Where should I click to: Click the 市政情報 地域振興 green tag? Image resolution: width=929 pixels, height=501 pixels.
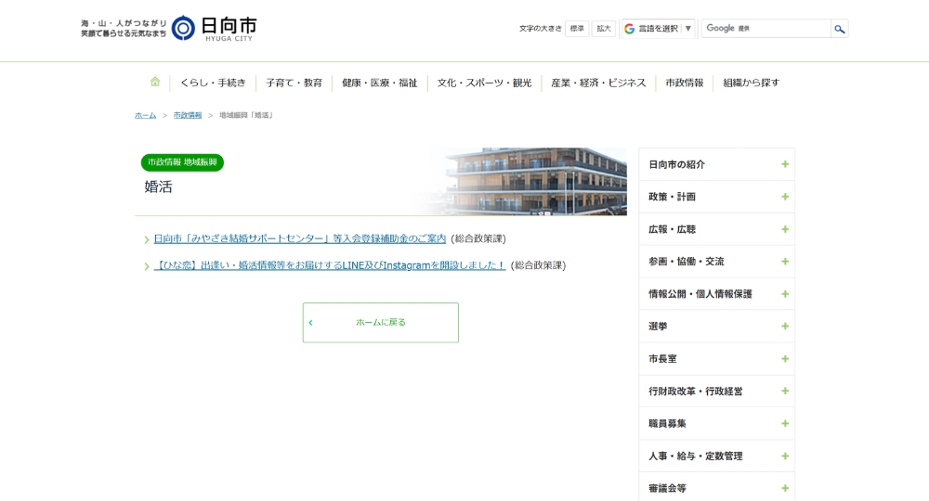coord(182,162)
